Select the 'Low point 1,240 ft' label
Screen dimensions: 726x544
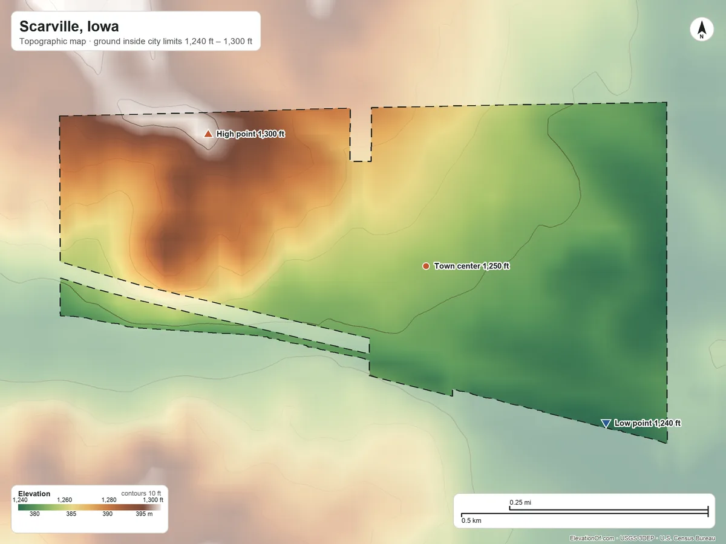click(648, 423)
